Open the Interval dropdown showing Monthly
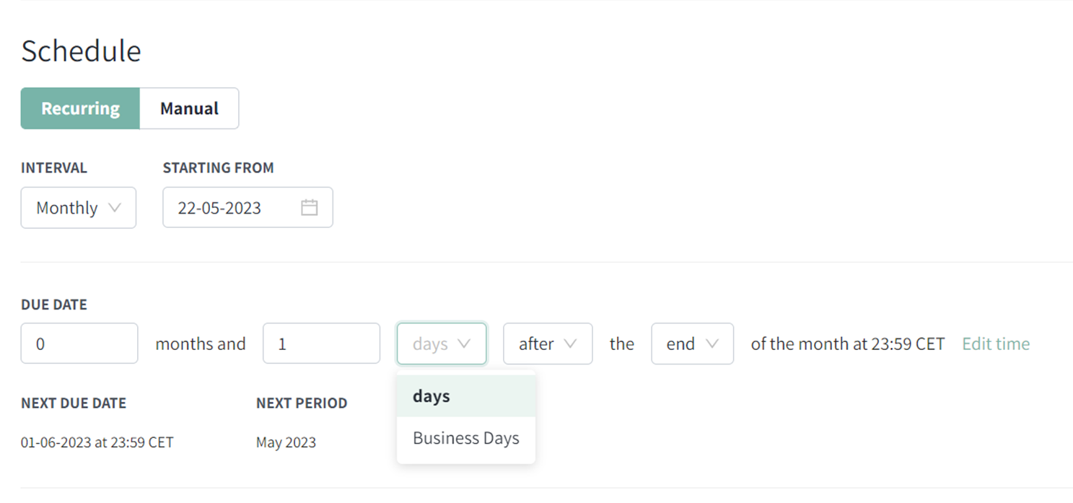The width and height of the screenshot is (1073, 503). click(x=79, y=208)
